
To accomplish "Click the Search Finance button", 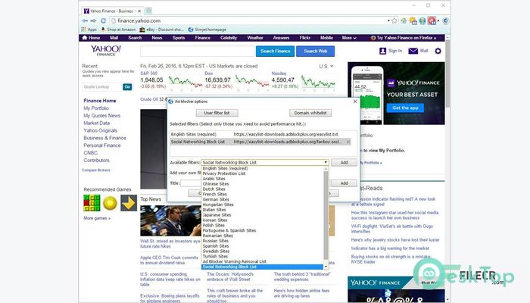I will click(x=275, y=51).
